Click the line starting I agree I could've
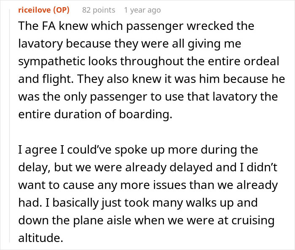 point(138,150)
